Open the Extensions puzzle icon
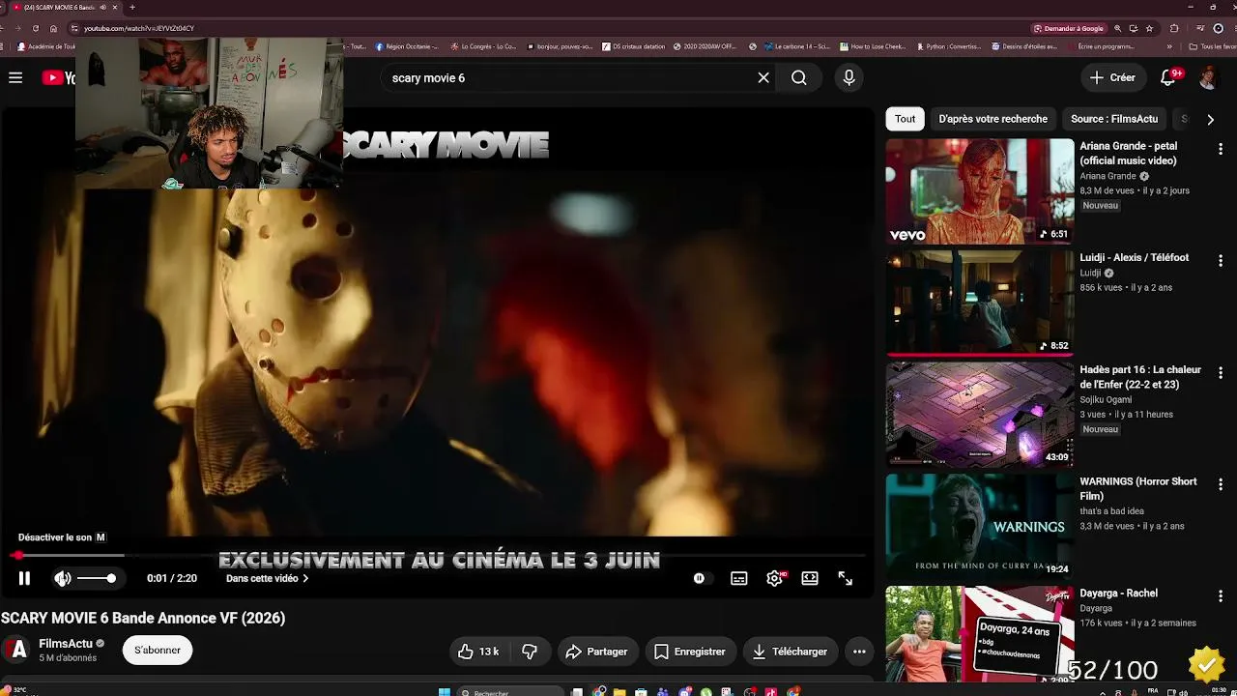1237x696 pixels. [x=1174, y=28]
